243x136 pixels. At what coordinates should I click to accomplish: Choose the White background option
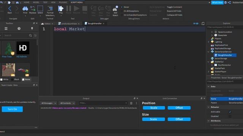coord(4,79)
